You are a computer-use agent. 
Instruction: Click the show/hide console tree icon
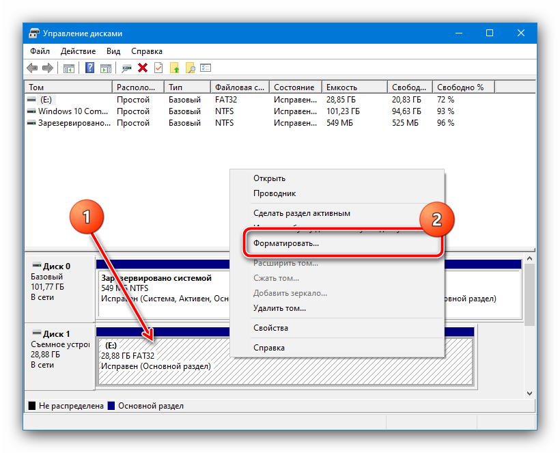[x=68, y=68]
